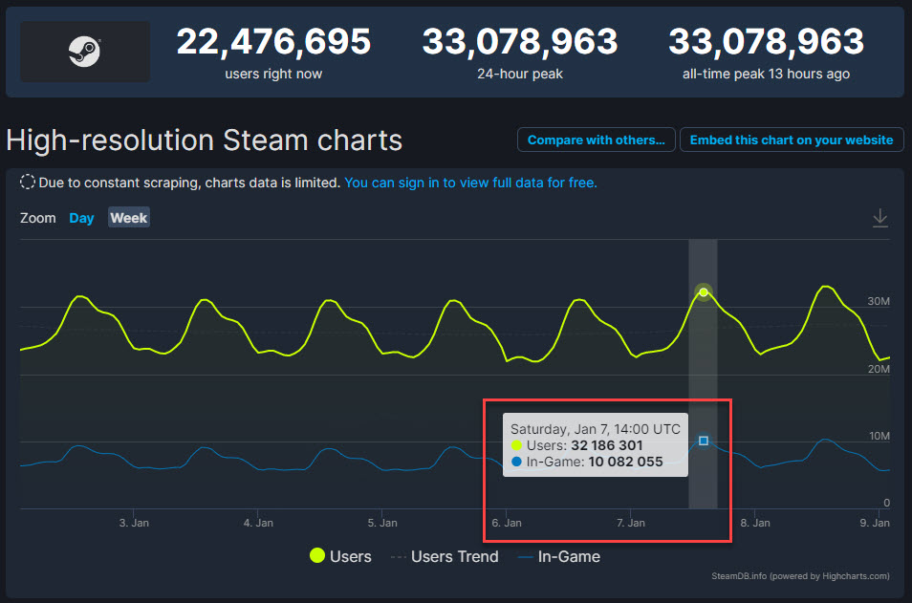Click the all-time peak 13 hours ago text
Screen dimensions: 912x603
coord(766,74)
